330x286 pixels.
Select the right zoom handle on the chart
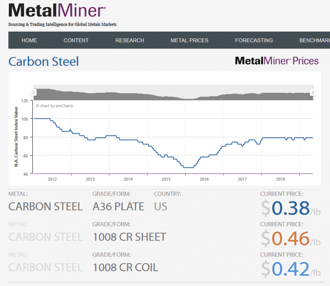tap(312, 92)
